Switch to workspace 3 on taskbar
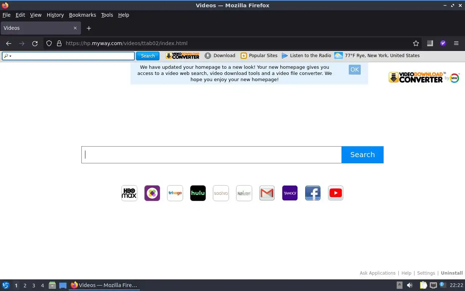The height and width of the screenshot is (291, 465). [x=33, y=286]
